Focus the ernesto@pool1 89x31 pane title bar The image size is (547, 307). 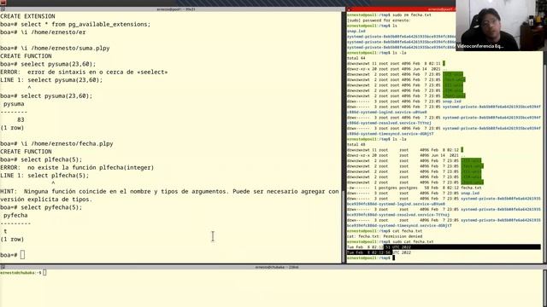[173, 9]
